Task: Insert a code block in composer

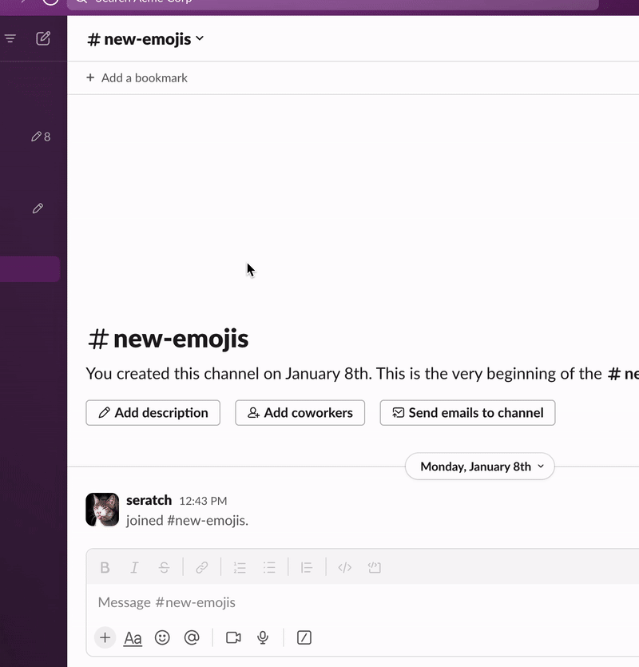Action: [375, 567]
